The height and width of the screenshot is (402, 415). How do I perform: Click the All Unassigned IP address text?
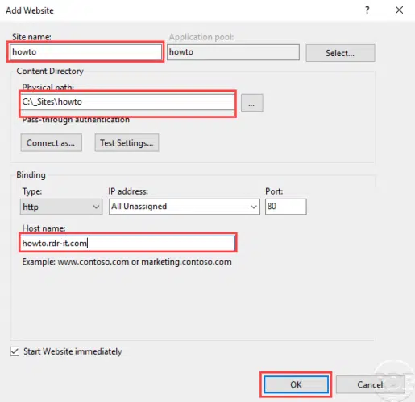tap(139, 207)
